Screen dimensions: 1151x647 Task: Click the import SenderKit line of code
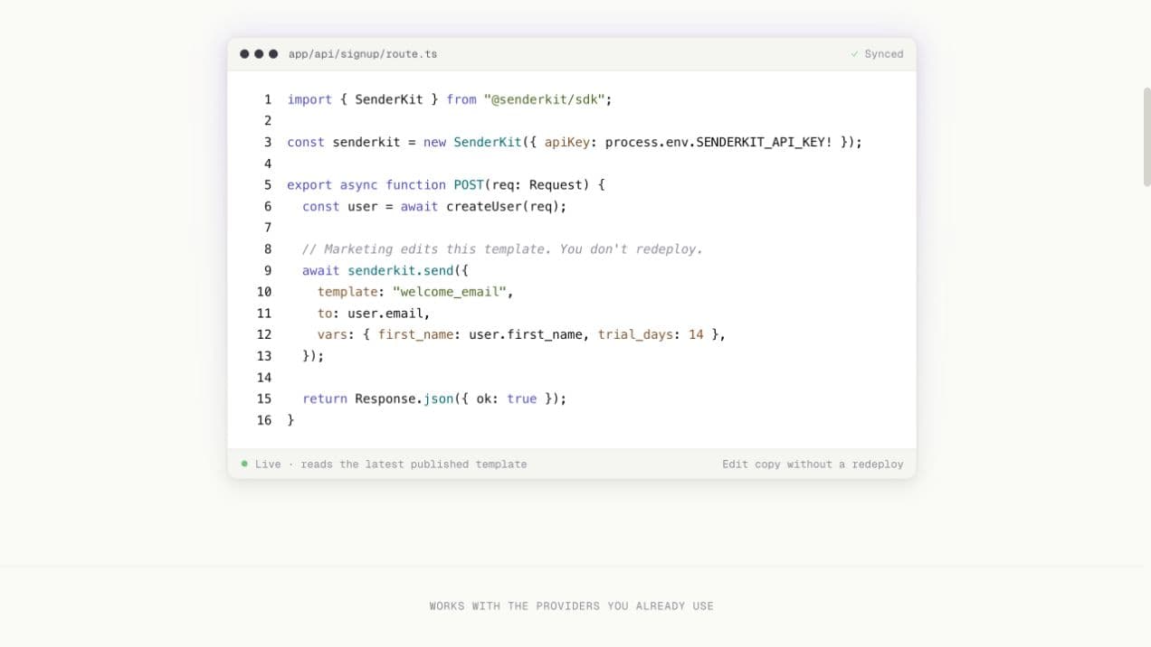[x=450, y=99]
